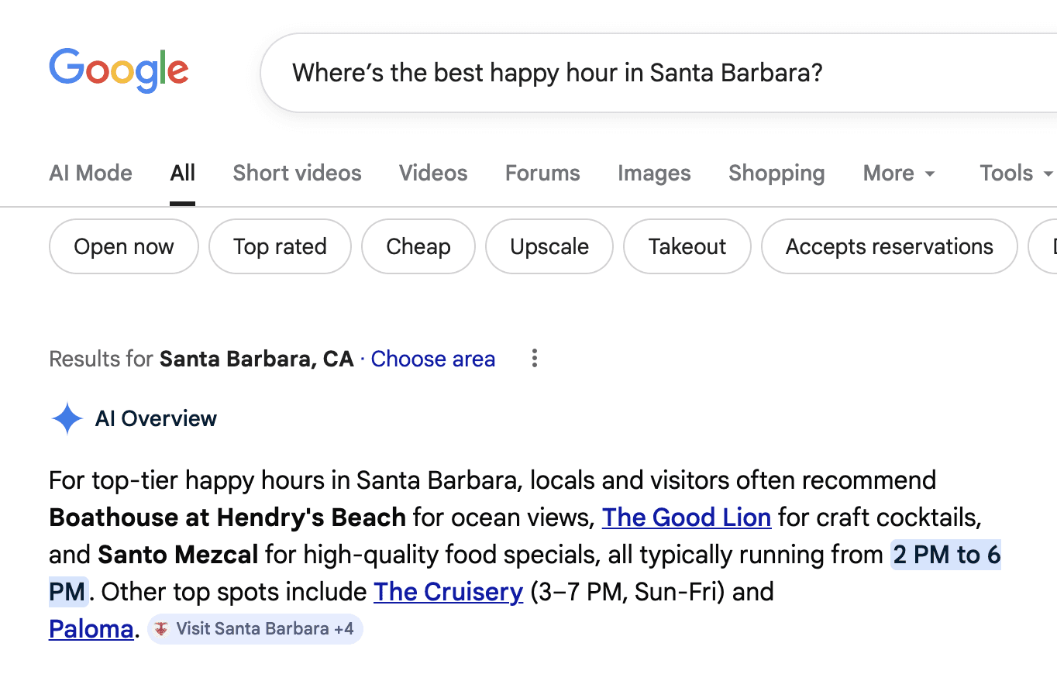Select the Accepts reservations filter
This screenshot has width=1057, height=674.
coord(888,246)
